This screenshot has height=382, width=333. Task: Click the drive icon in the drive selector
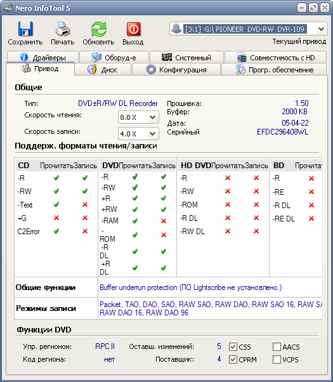176,29
